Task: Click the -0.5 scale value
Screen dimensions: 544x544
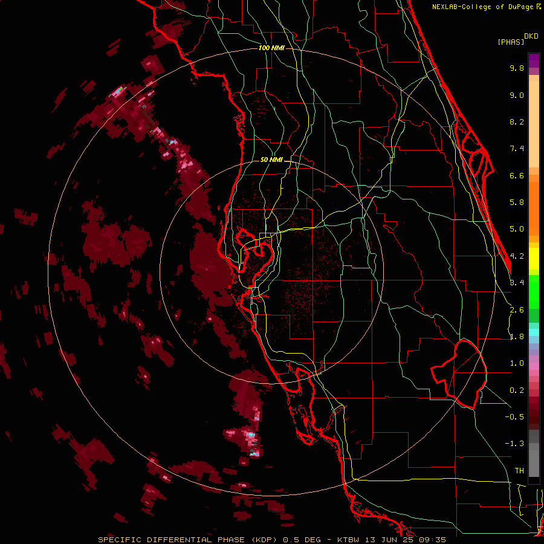Action: (x=514, y=417)
